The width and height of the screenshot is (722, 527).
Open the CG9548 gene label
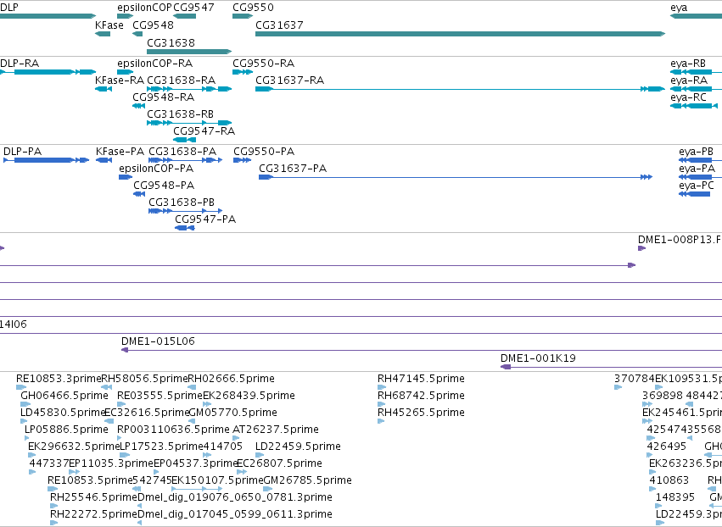153,25
